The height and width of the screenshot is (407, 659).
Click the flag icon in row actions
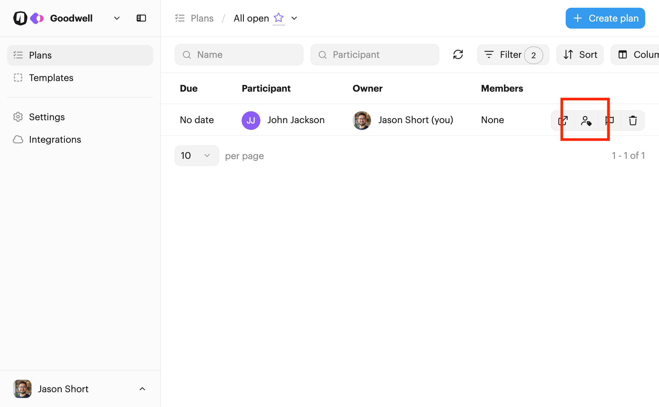pyautogui.click(x=609, y=121)
